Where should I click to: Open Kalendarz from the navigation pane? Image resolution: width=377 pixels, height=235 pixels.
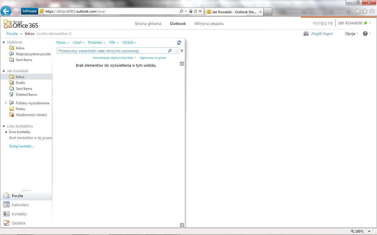pos(20,205)
